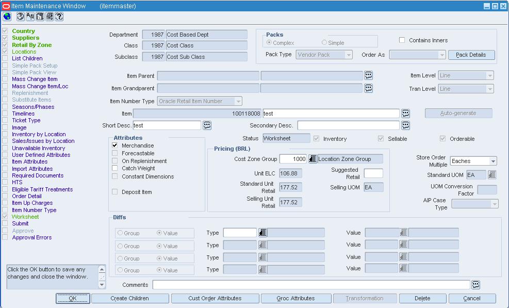Open the User Defined Attributes option

pos(41,155)
